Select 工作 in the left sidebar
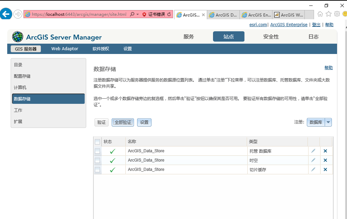 click(x=48, y=110)
